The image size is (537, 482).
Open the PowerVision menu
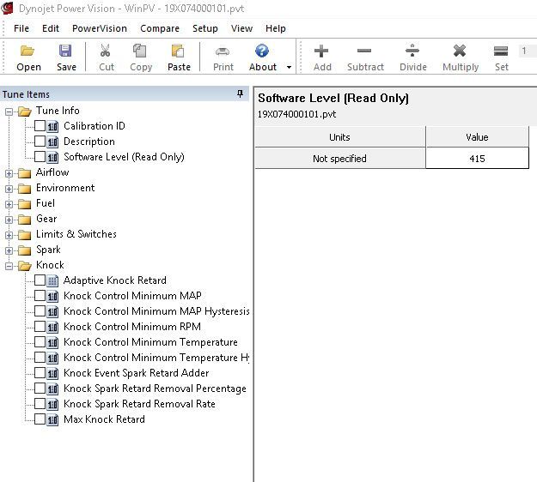pos(99,28)
